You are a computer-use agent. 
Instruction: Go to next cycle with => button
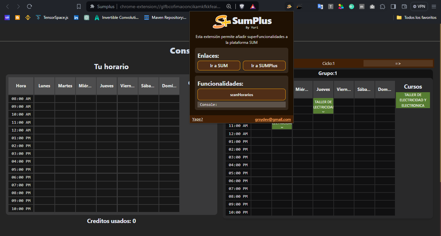tap(398, 63)
